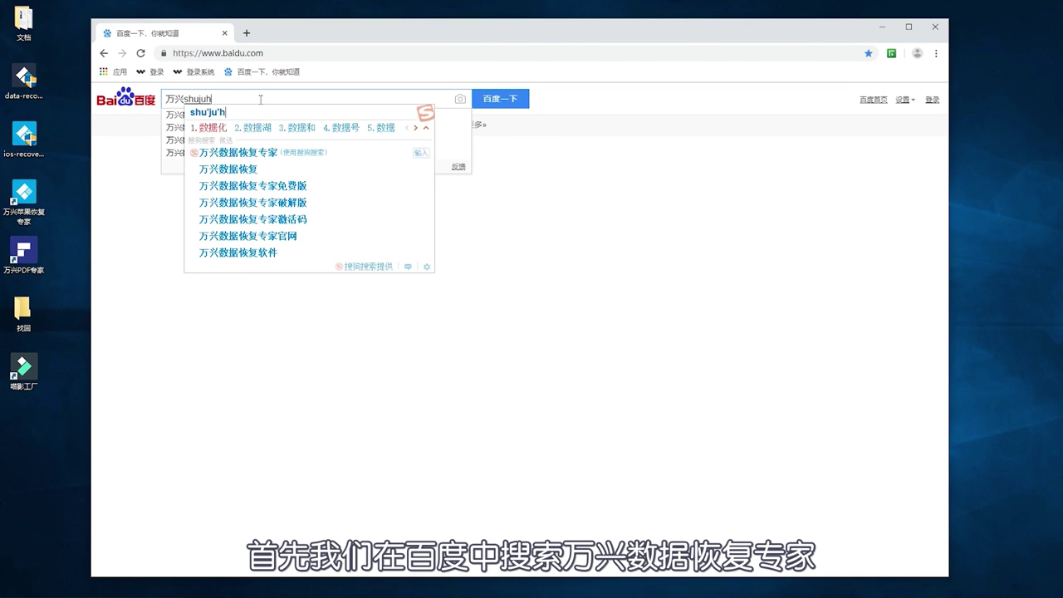This screenshot has width=1063, height=598.
Task: Choose candidate 5 数据
Action: click(x=380, y=128)
